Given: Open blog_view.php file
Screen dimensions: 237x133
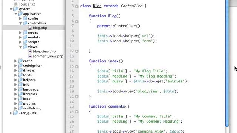Looking at the screenshot, I should click(44, 52).
